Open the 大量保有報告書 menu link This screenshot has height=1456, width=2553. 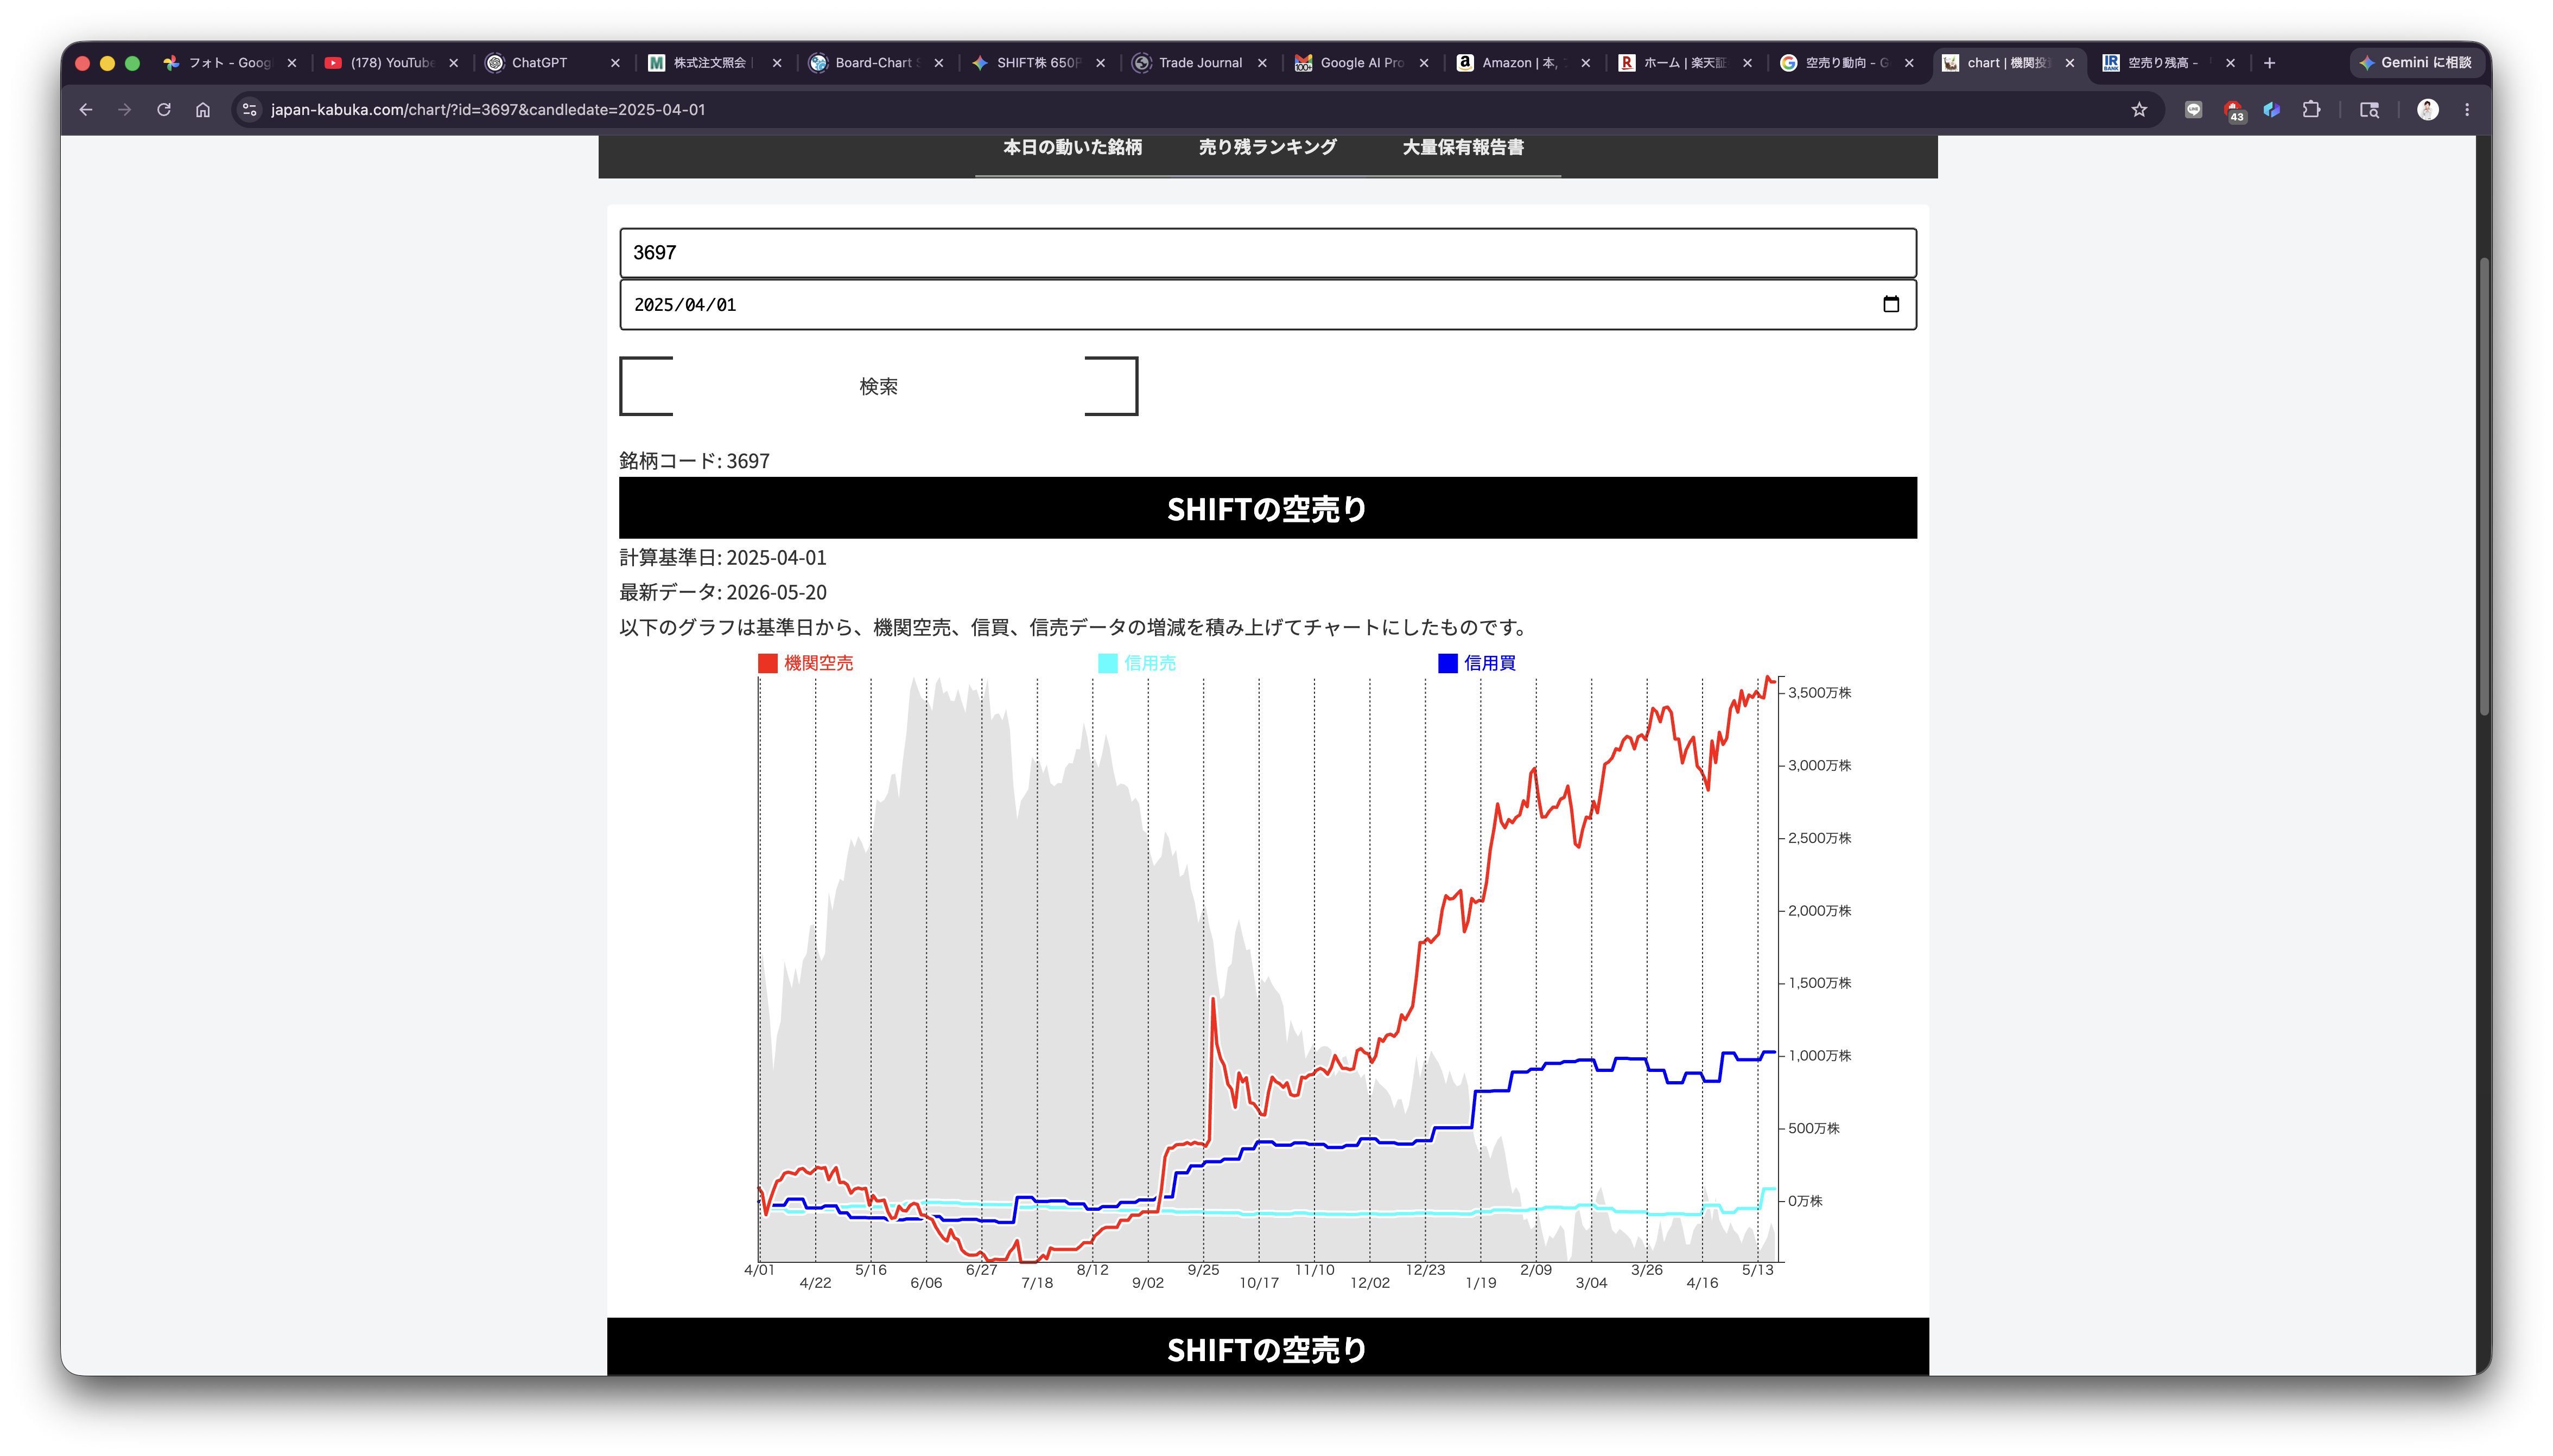(1463, 148)
